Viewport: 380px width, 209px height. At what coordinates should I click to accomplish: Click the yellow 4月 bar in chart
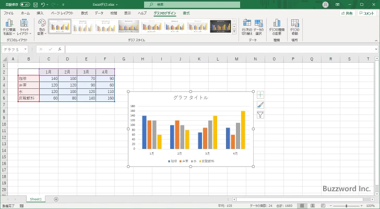(x=243, y=130)
